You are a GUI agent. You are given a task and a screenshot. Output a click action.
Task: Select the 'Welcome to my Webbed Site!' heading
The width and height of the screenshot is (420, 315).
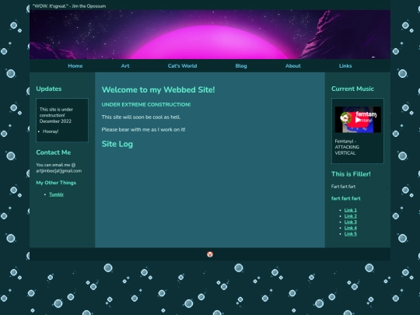(159, 89)
